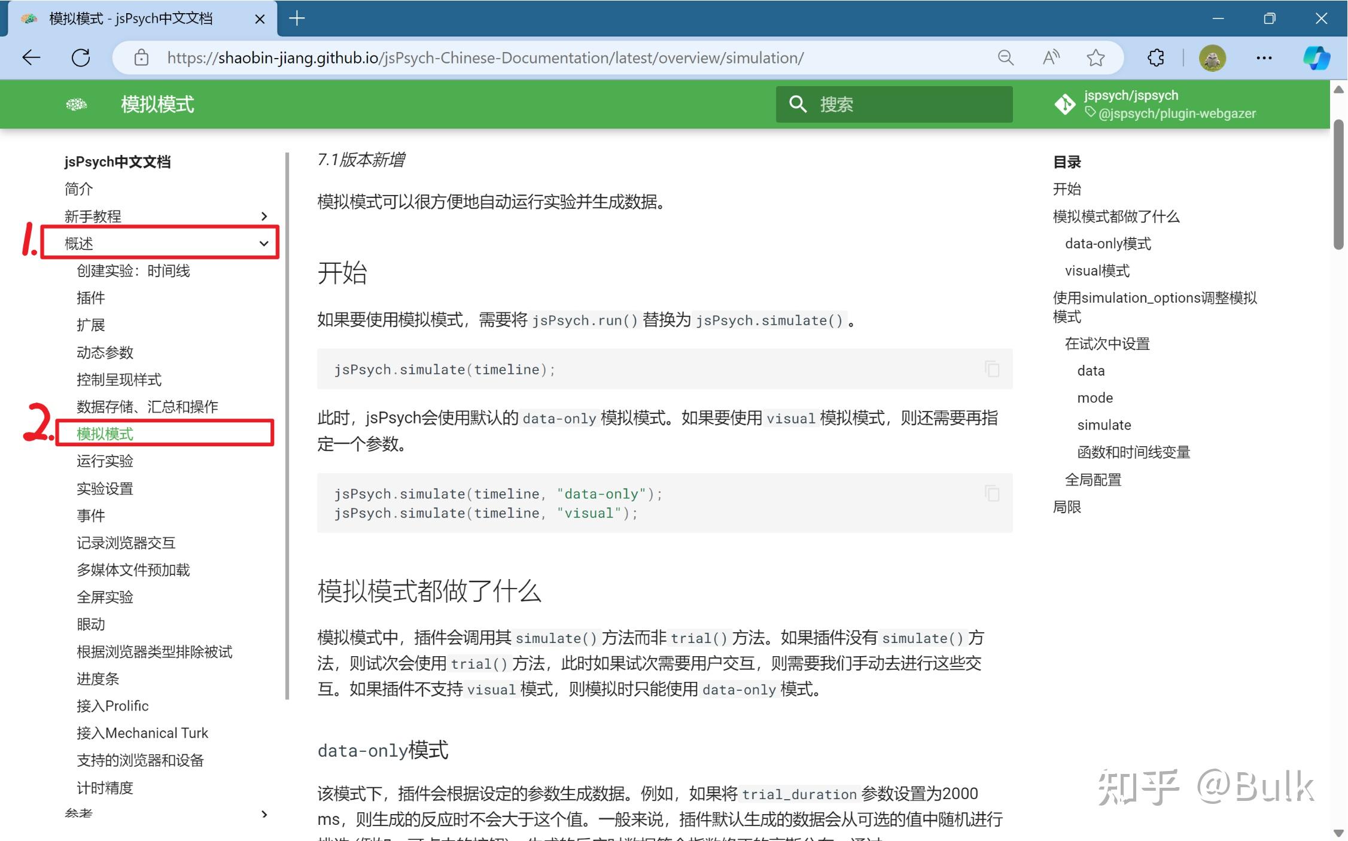Open the jsPsych site logo icon
The image size is (1348, 841).
click(77, 104)
